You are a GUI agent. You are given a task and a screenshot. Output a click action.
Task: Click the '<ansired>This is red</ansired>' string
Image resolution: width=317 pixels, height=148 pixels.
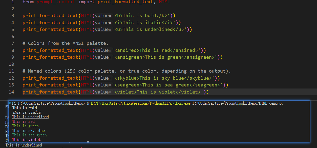click(156, 50)
